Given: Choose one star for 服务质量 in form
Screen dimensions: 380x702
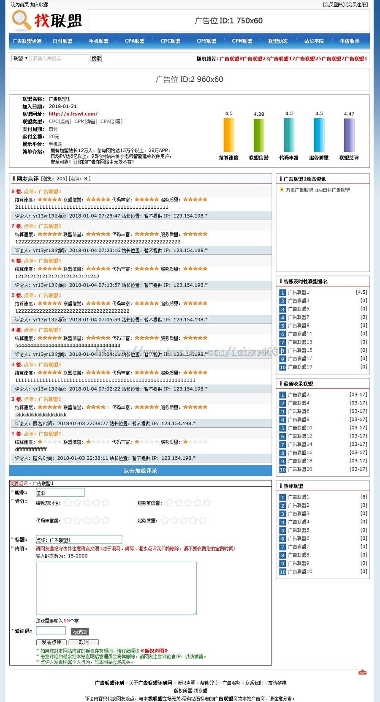Looking at the screenshot, I should pos(165,520).
